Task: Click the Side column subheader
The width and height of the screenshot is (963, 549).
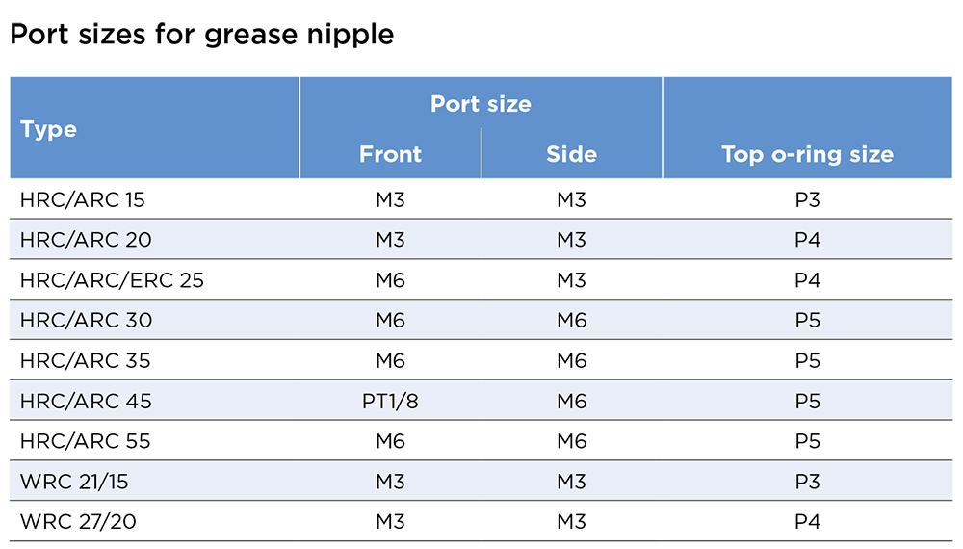Action: point(571,154)
